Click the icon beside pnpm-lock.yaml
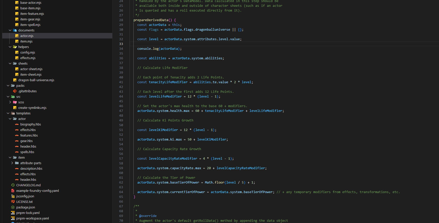The height and width of the screenshot is (223, 439). click(x=13, y=213)
